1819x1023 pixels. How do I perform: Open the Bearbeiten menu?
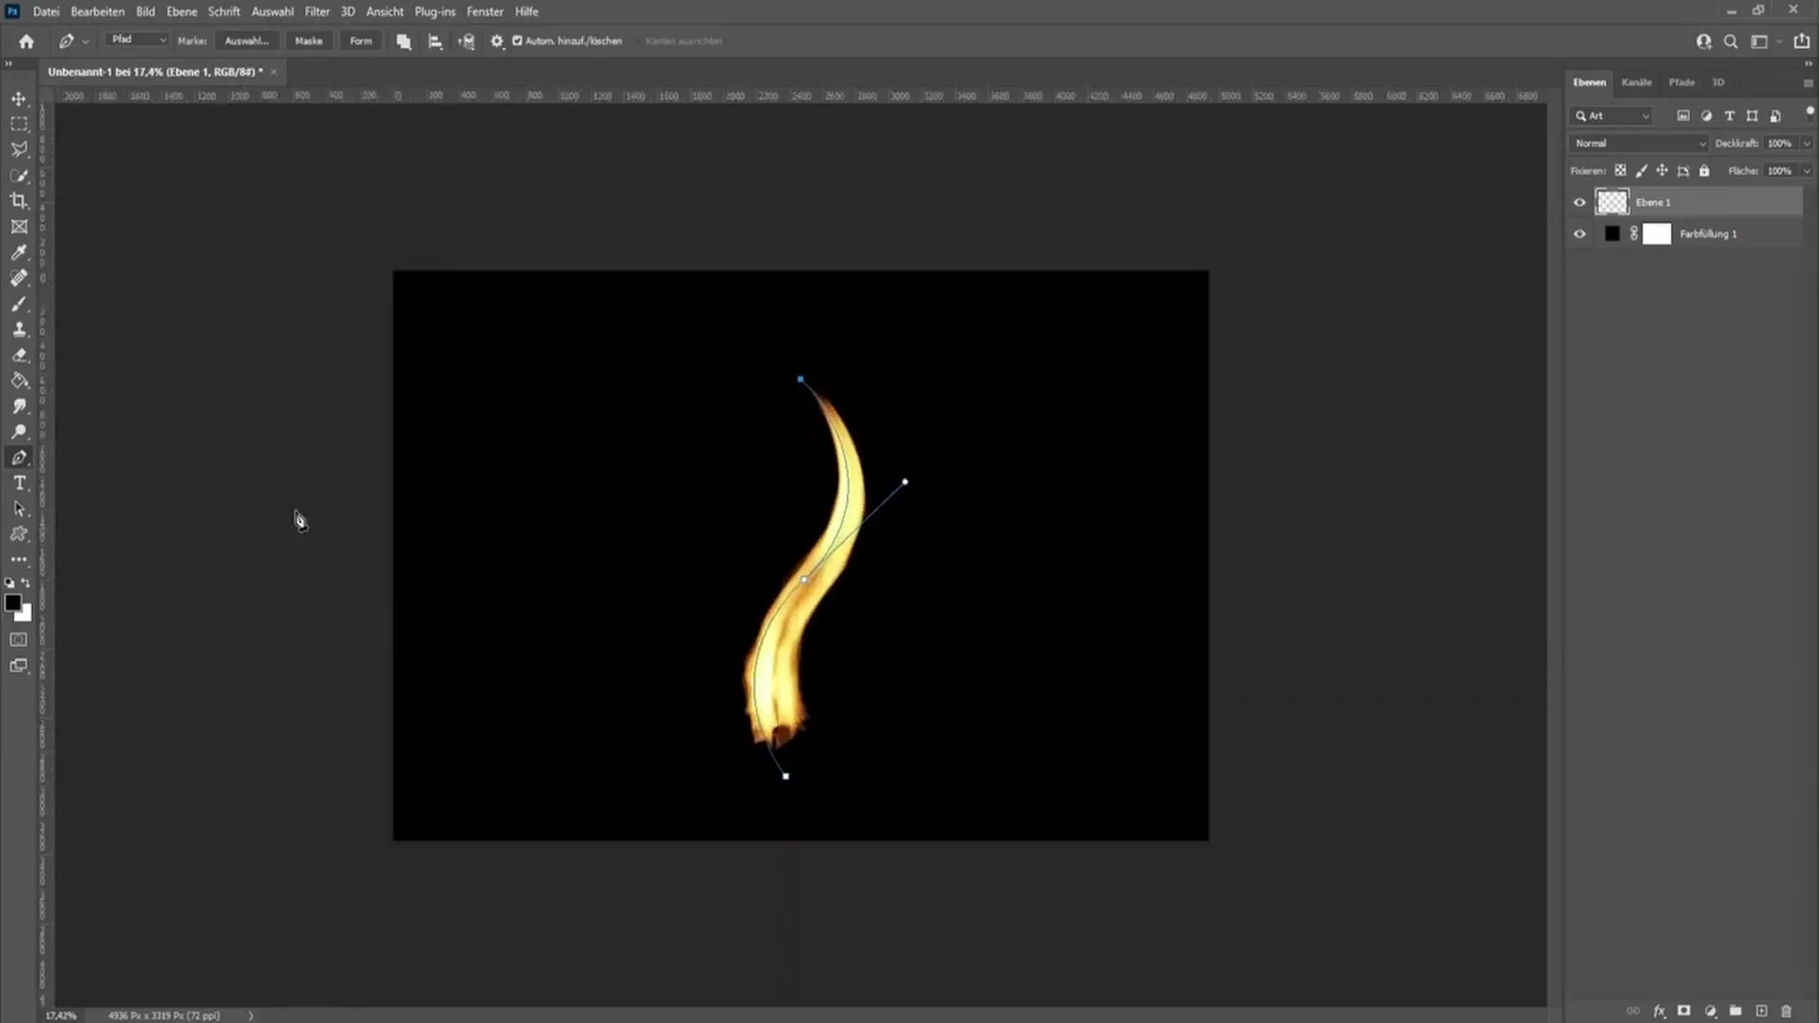(98, 11)
